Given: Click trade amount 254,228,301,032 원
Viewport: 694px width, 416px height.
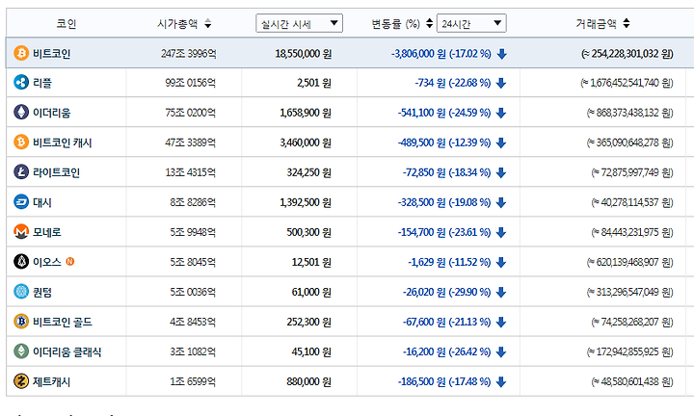Looking at the screenshot, I should pos(627,54).
